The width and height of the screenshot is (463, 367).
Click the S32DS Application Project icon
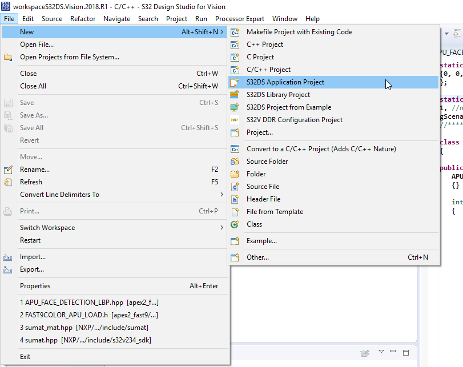coord(235,82)
